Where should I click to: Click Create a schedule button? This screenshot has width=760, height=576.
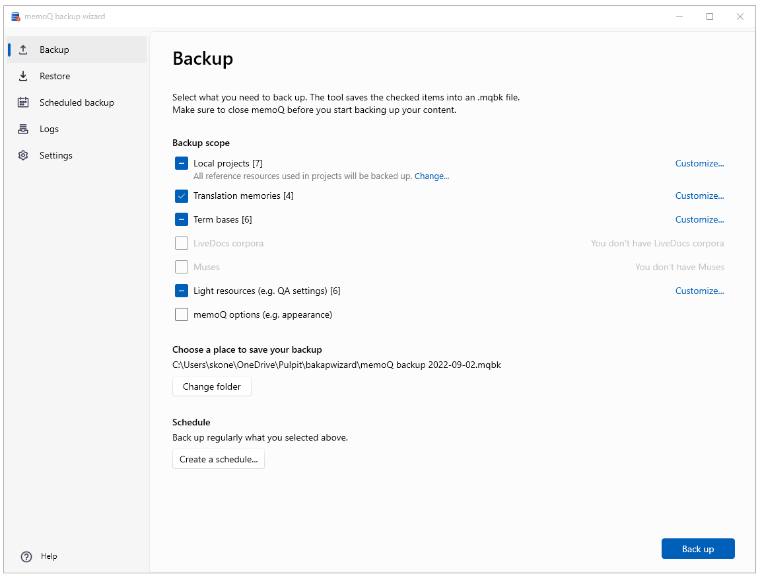pyautogui.click(x=218, y=459)
